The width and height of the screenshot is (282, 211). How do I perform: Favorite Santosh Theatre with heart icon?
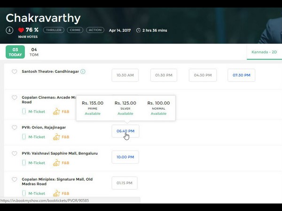click(x=14, y=72)
